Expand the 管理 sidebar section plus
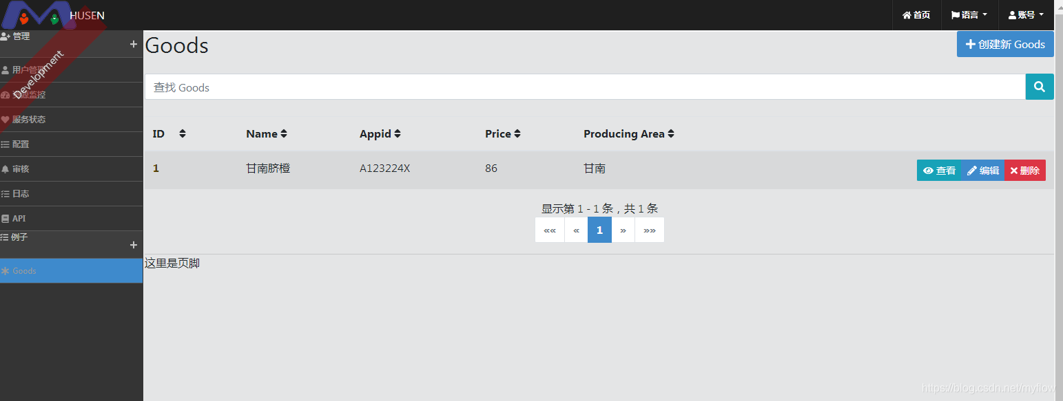 pyautogui.click(x=134, y=44)
